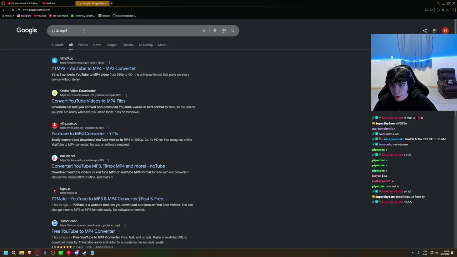Open the browser extensions icon

click(x=438, y=10)
